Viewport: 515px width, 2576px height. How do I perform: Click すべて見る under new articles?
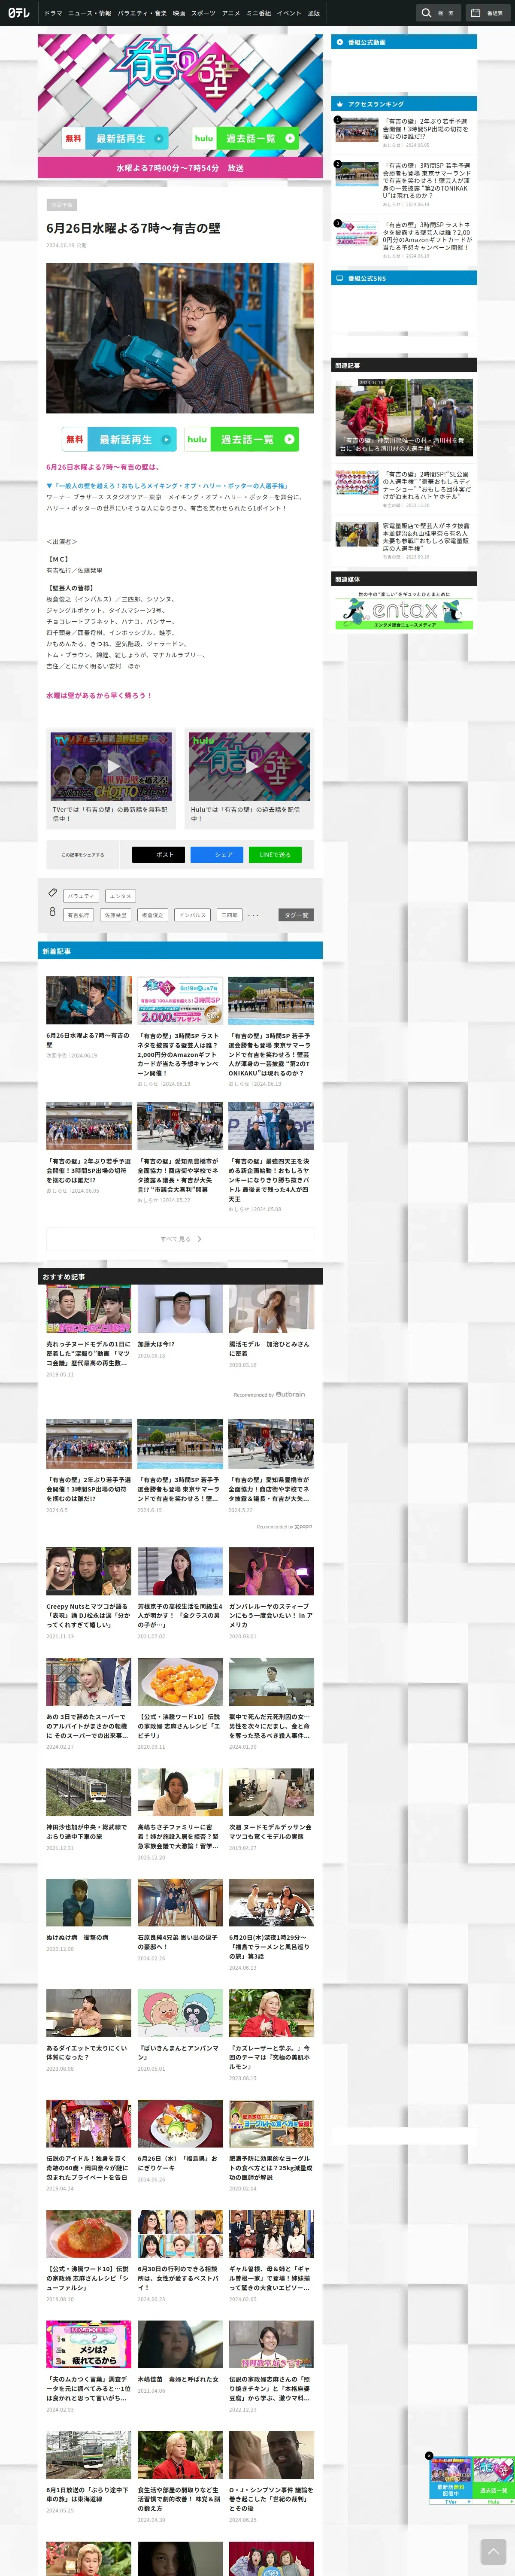pos(180,1239)
